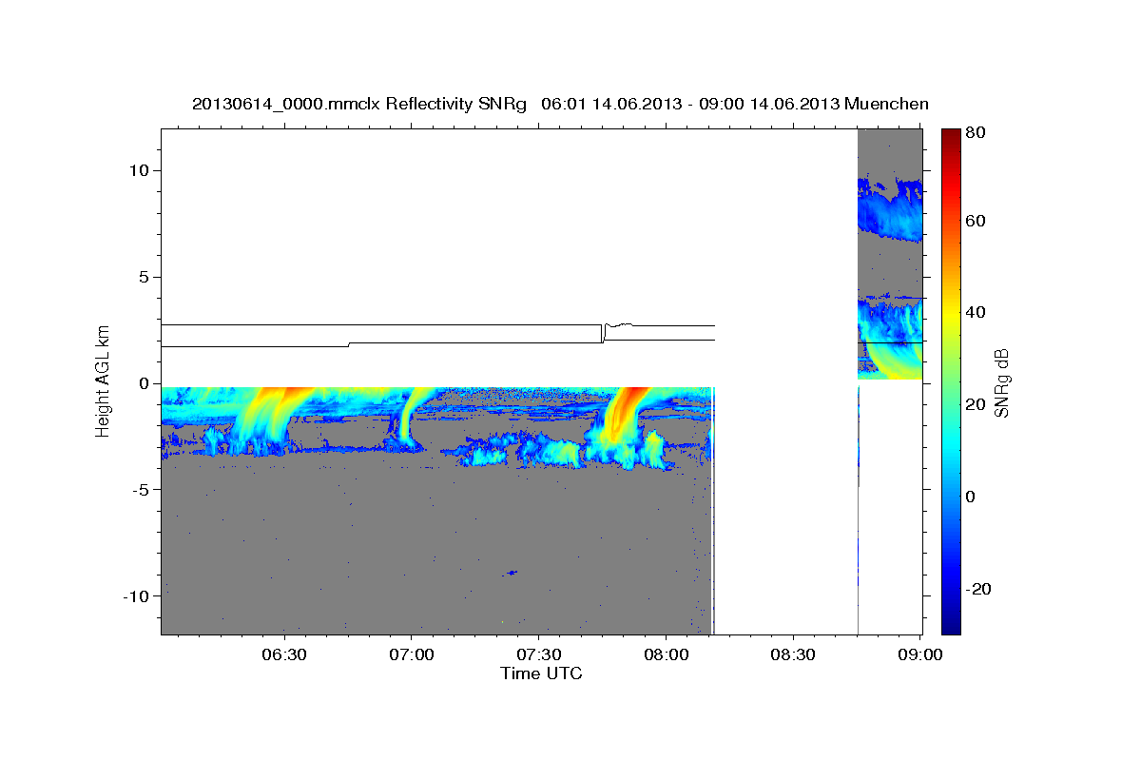The height and width of the screenshot is (761, 1141).
Task: Click the 08:30 time tick label
Action: (x=793, y=654)
